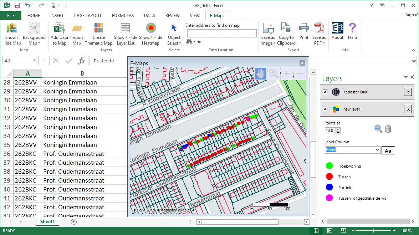Viewport: 419px width, 235px height.
Task: Switch to the HOME ribbon tab
Action: point(34,15)
